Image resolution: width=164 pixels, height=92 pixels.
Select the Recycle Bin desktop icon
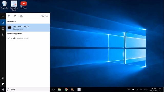point(4,5)
